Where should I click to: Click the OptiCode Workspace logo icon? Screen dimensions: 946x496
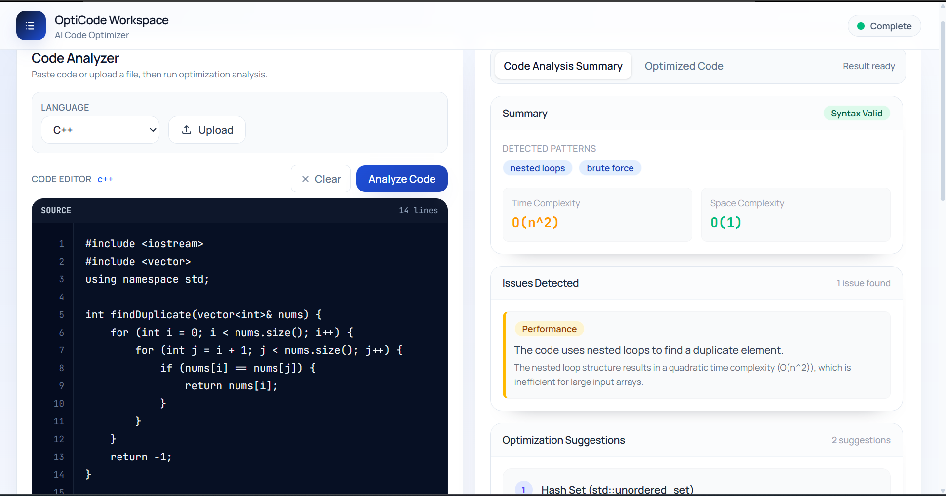[31, 26]
